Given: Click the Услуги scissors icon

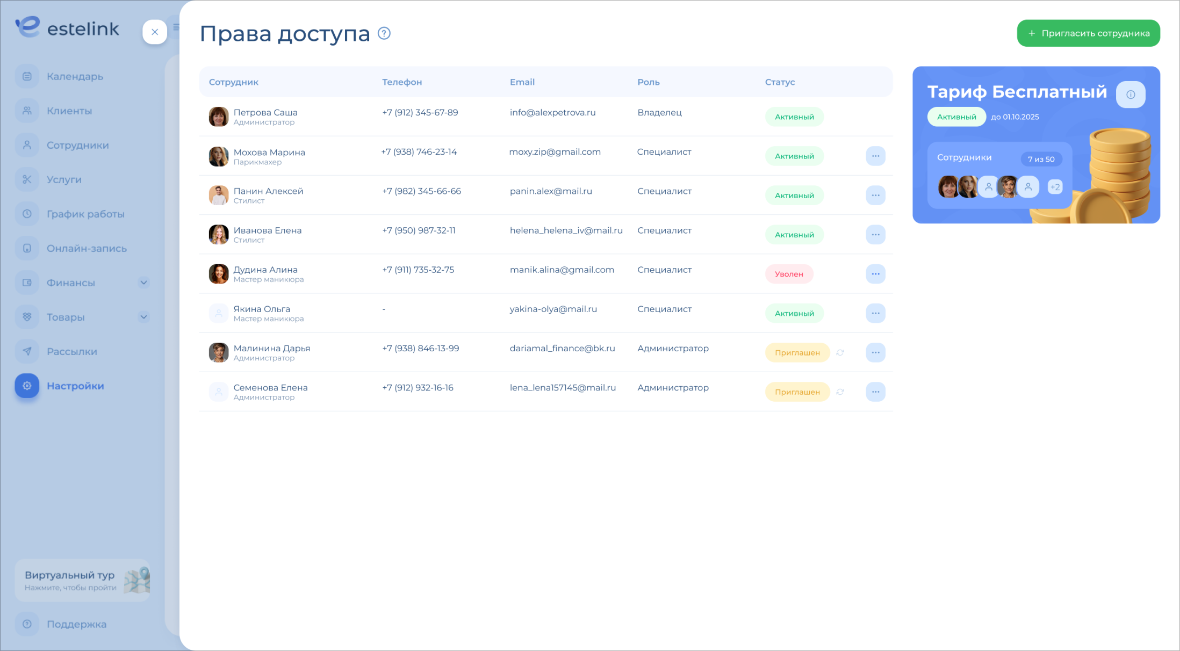Looking at the screenshot, I should 27,179.
